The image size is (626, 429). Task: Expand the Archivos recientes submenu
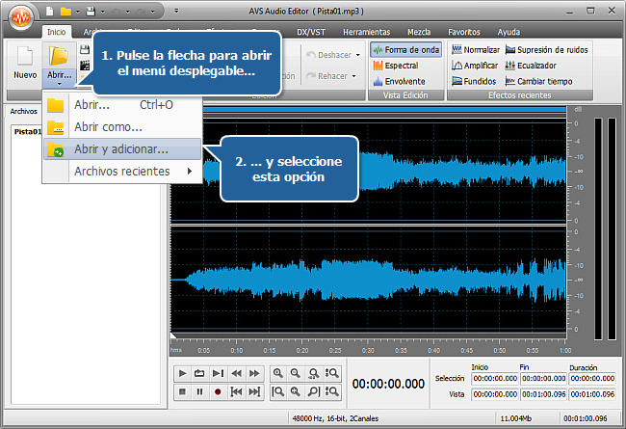[122, 172]
